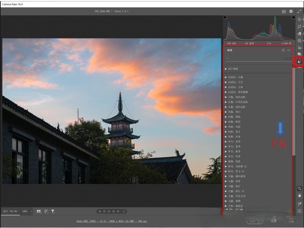The height and width of the screenshot is (228, 304).
Task: Open Camera Raw preferences gear
Action: pyautogui.click(x=291, y=12)
